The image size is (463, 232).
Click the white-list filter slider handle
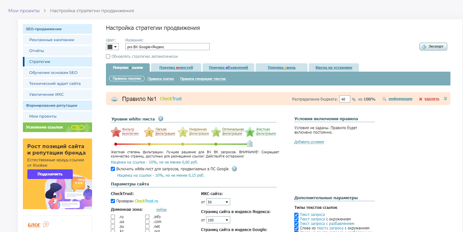click(250, 144)
